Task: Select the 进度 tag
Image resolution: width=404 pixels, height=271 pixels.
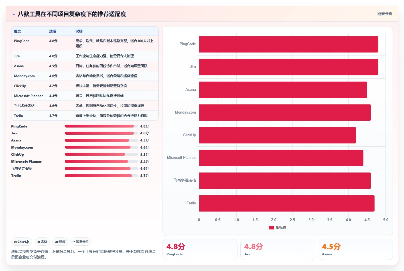Action: point(60,242)
